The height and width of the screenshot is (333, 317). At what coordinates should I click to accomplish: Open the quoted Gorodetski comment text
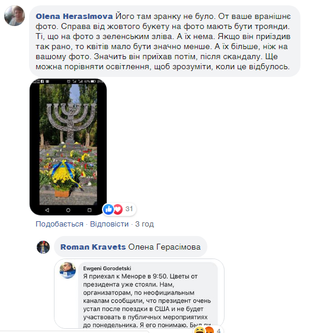(x=147, y=300)
